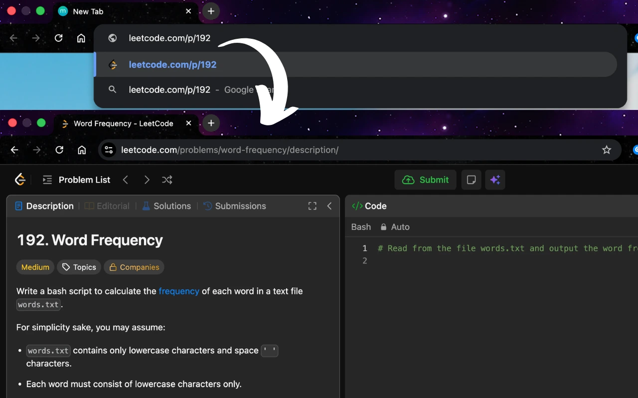Select the New Tab browser tab
The height and width of the screenshot is (398, 638).
(125, 11)
